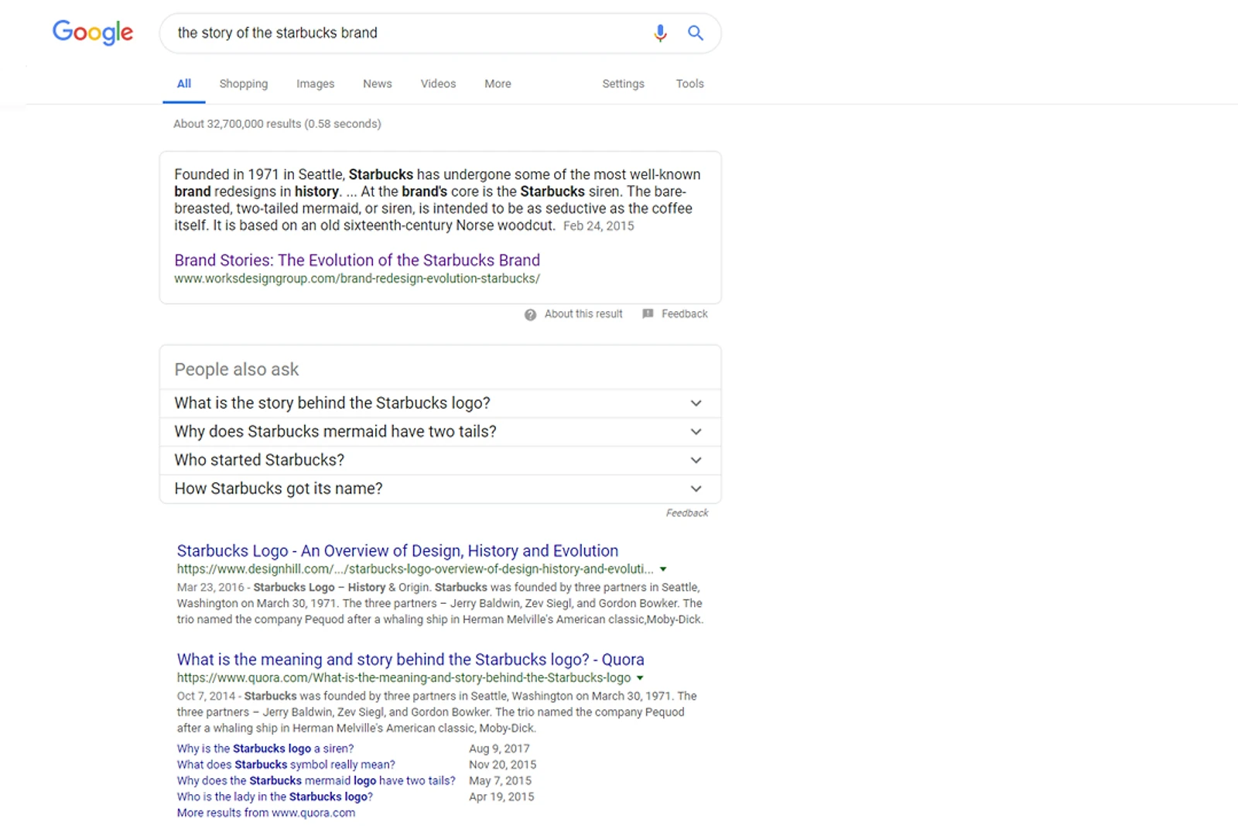The image size is (1238, 826).
Task: Open 'What does Starbucks symbol really mean?'
Action: (286, 765)
